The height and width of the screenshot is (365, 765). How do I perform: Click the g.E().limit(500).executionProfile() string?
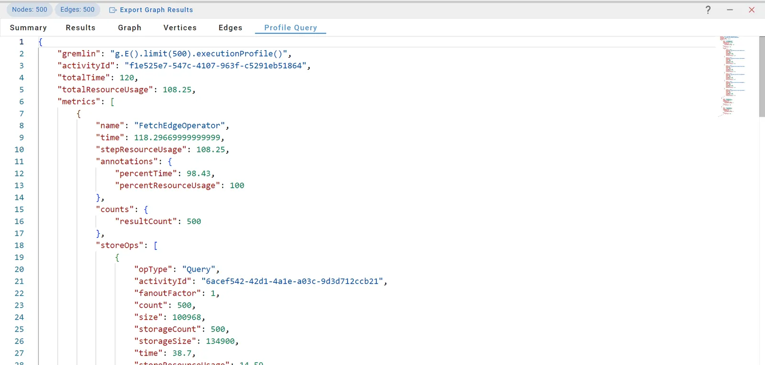[198, 54]
